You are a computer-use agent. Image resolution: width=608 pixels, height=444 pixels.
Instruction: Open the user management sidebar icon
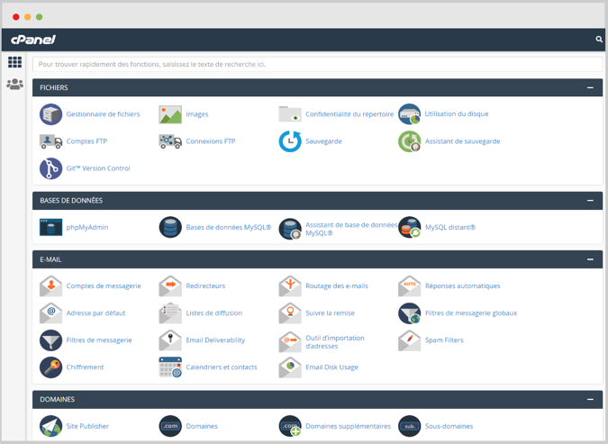(15, 85)
